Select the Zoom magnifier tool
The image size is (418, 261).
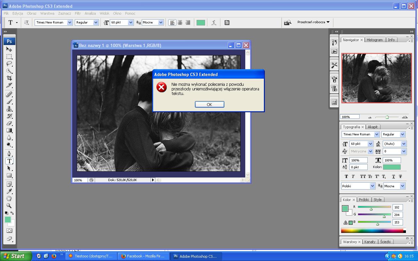(x=9, y=206)
